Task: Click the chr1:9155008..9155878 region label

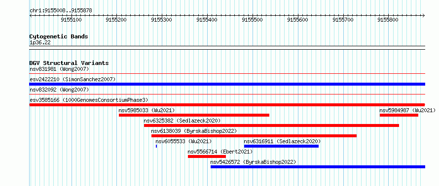Action: point(61,11)
